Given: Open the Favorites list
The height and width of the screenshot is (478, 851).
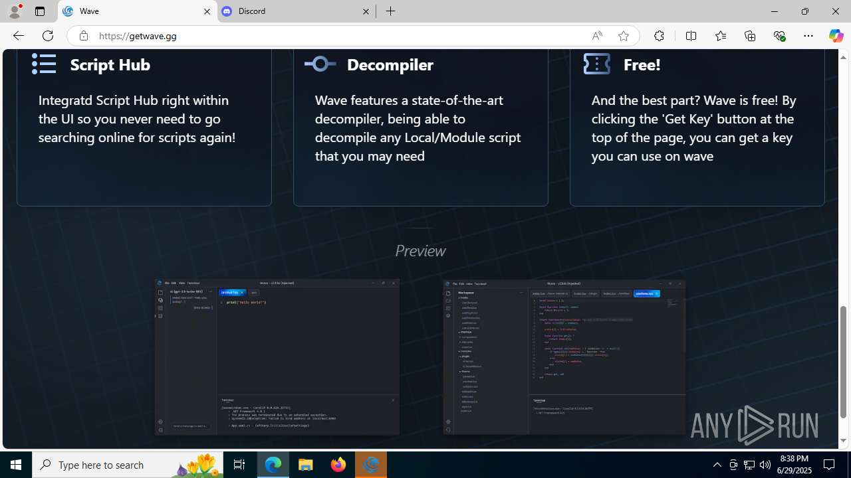Looking at the screenshot, I should coord(720,36).
